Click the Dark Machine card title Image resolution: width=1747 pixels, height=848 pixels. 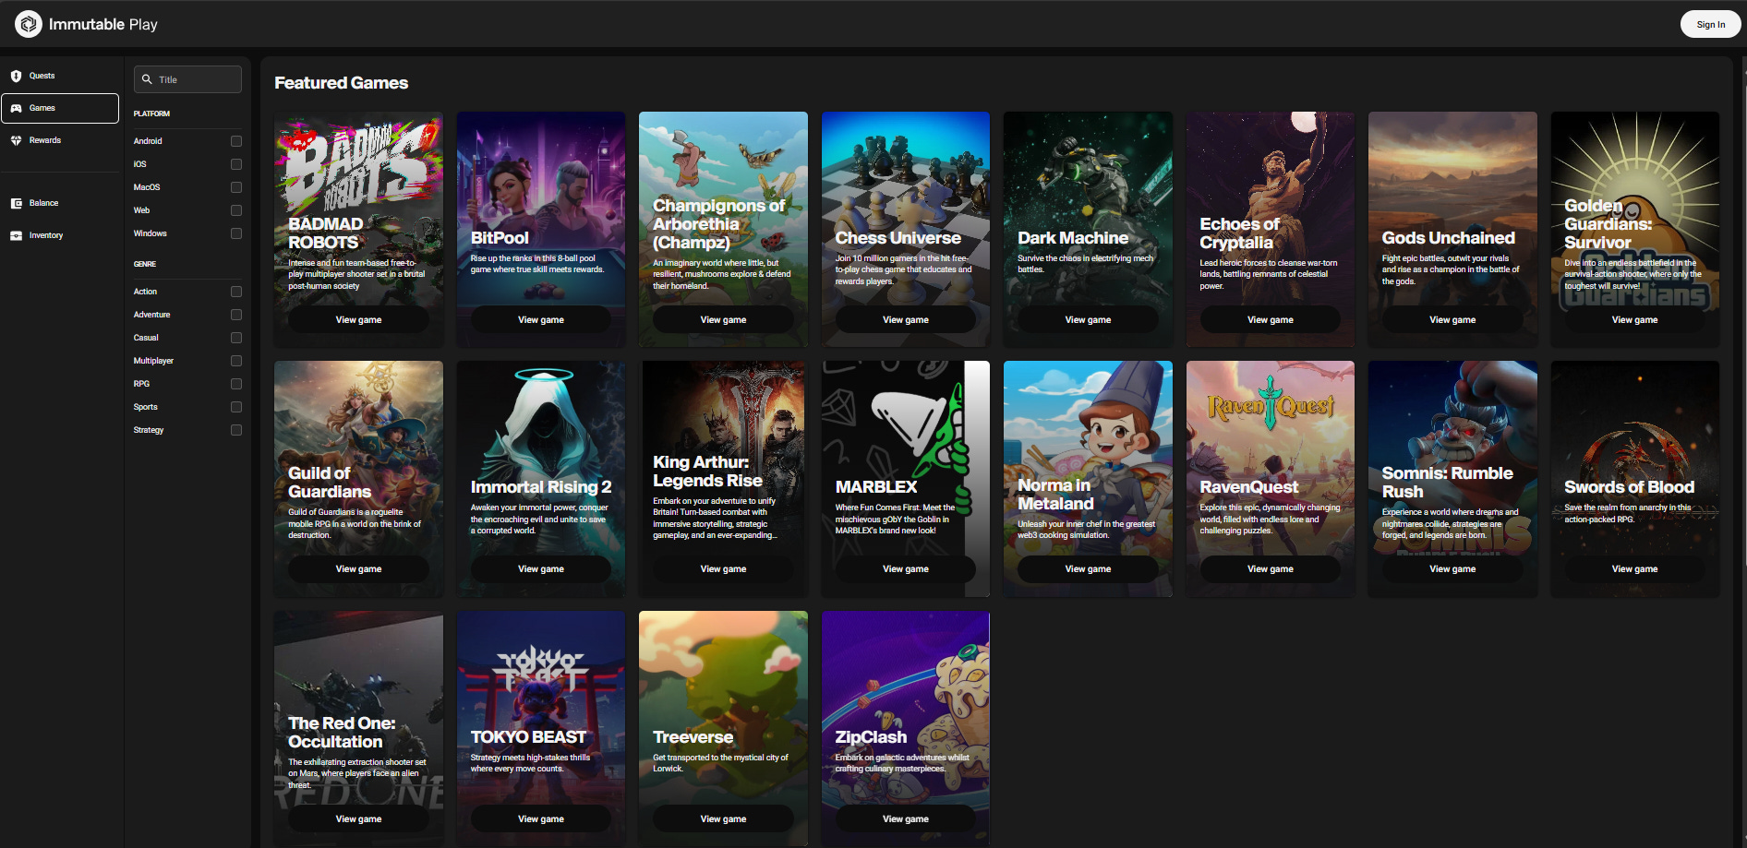1073,238
